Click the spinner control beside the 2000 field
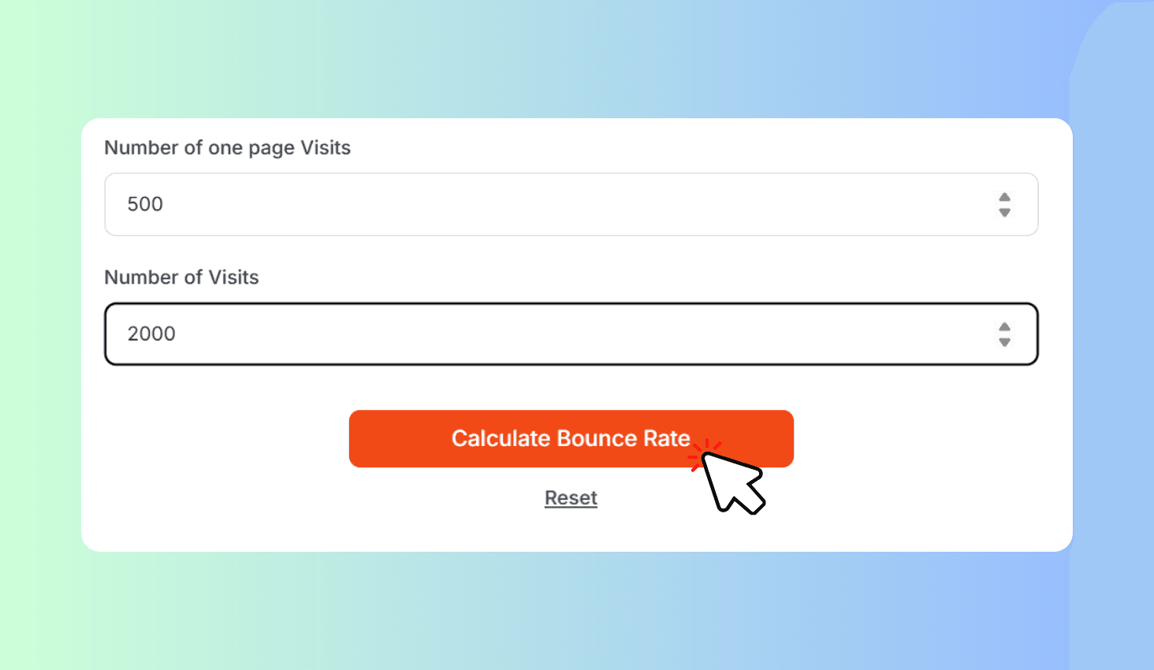 point(1004,334)
